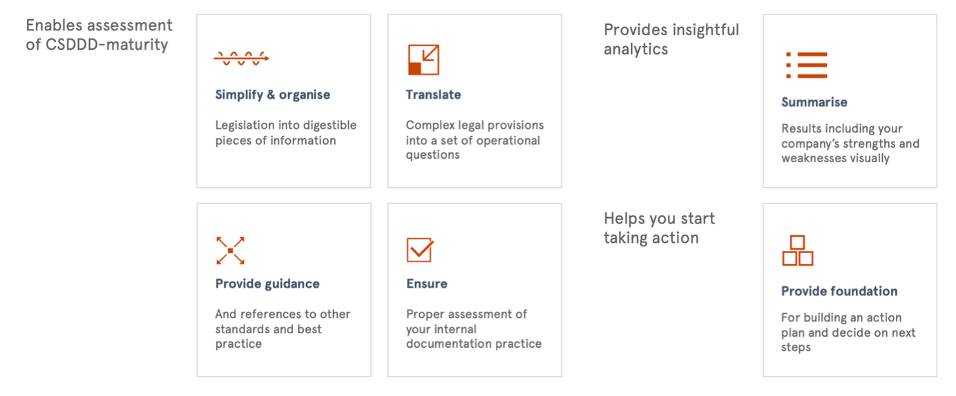This screenshot has width=956, height=396.
Task: Click 'Proper assessment of your internal' text
Action: tap(474, 328)
